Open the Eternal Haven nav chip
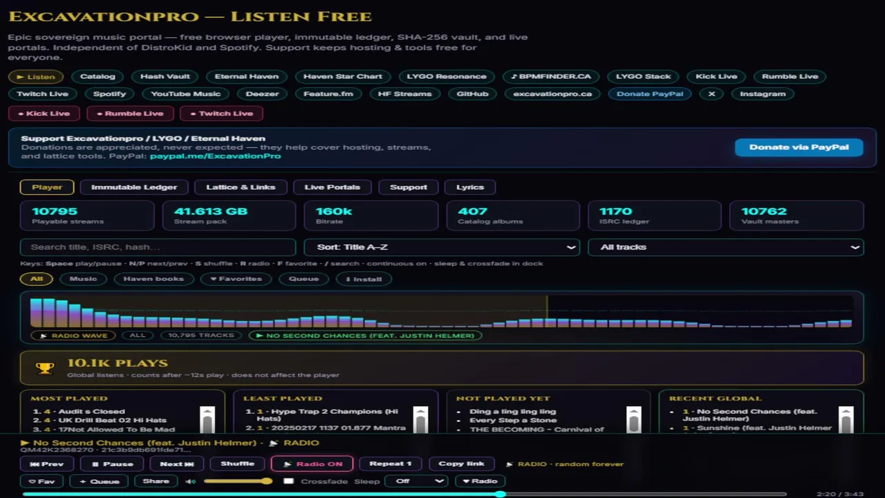885x498 pixels. pyautogui.click(x=247, y=77)
